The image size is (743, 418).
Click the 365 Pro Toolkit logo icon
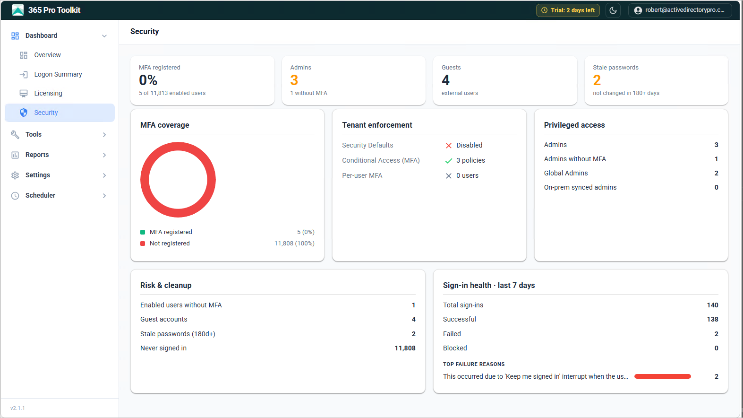(x=18, y=10)
